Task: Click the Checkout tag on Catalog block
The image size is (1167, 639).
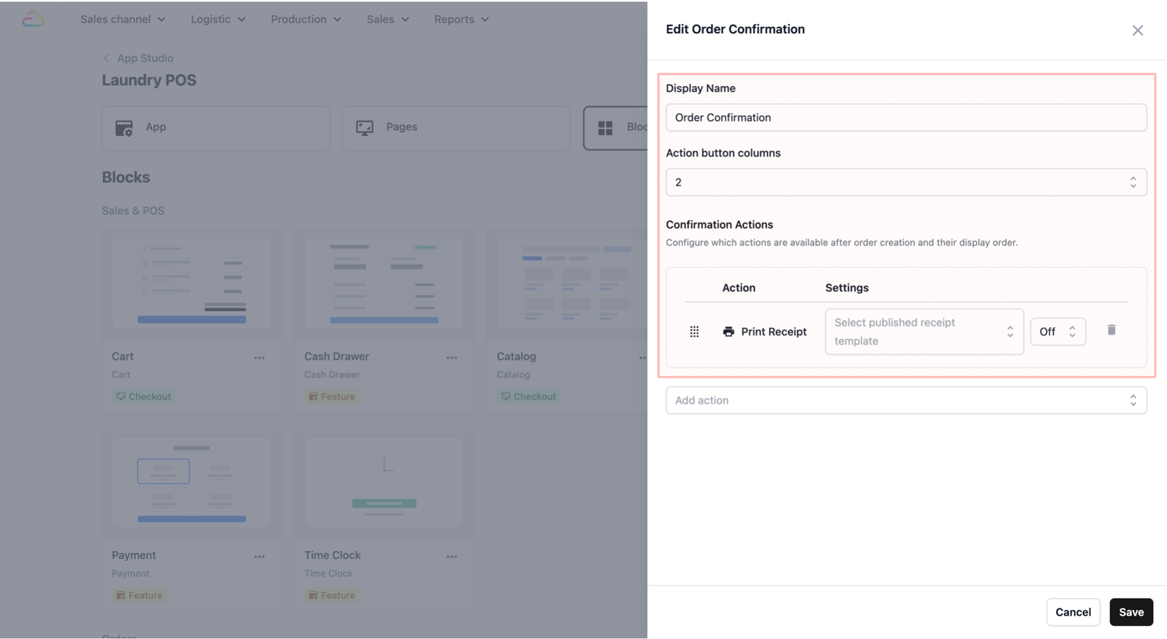Action: 528,396
